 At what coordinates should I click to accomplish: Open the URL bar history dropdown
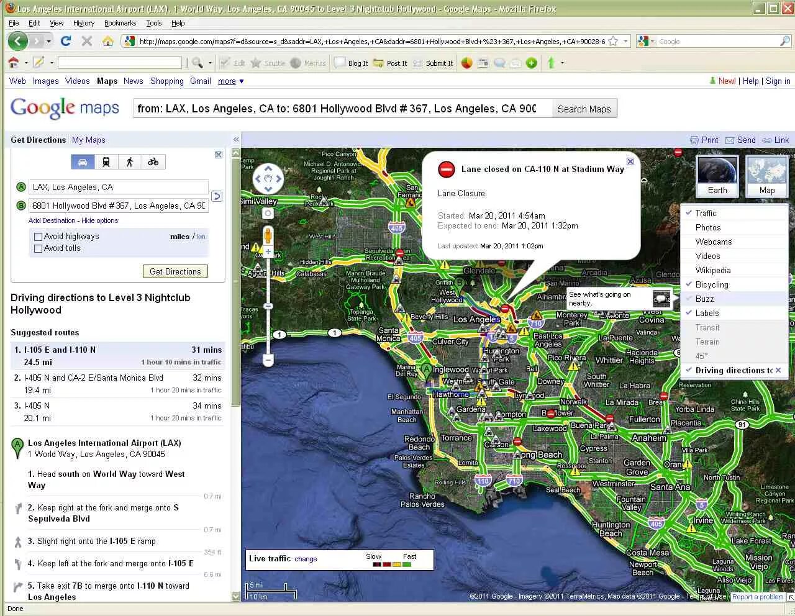[625, 42]
